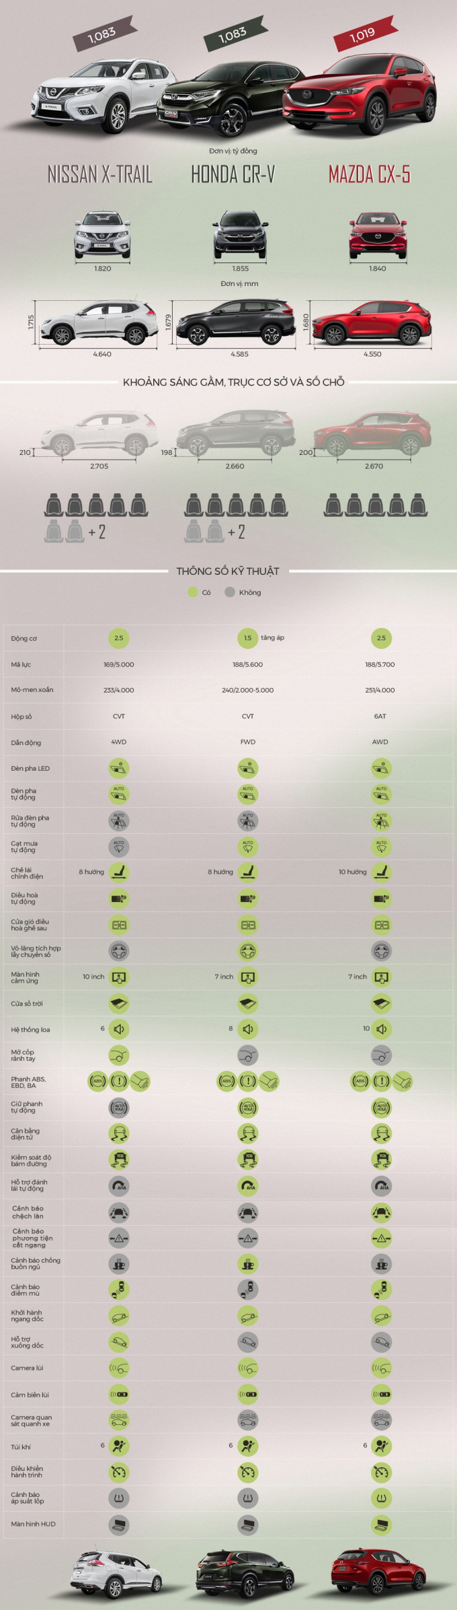Click the Mazda CX-5 lane departure warning icon

[381, 1213]
